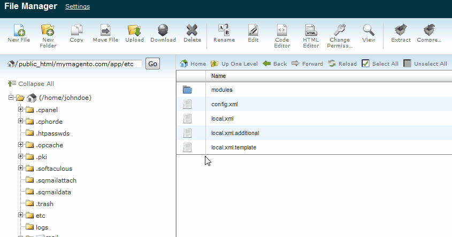Expand the .pki folder

(20, 156)
